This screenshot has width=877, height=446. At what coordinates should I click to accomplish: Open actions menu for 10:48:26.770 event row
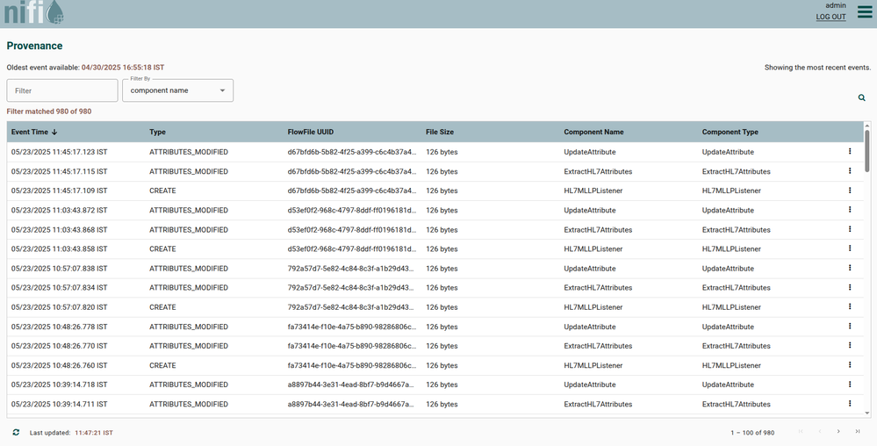pyautogui.click(x=850, y=346)
